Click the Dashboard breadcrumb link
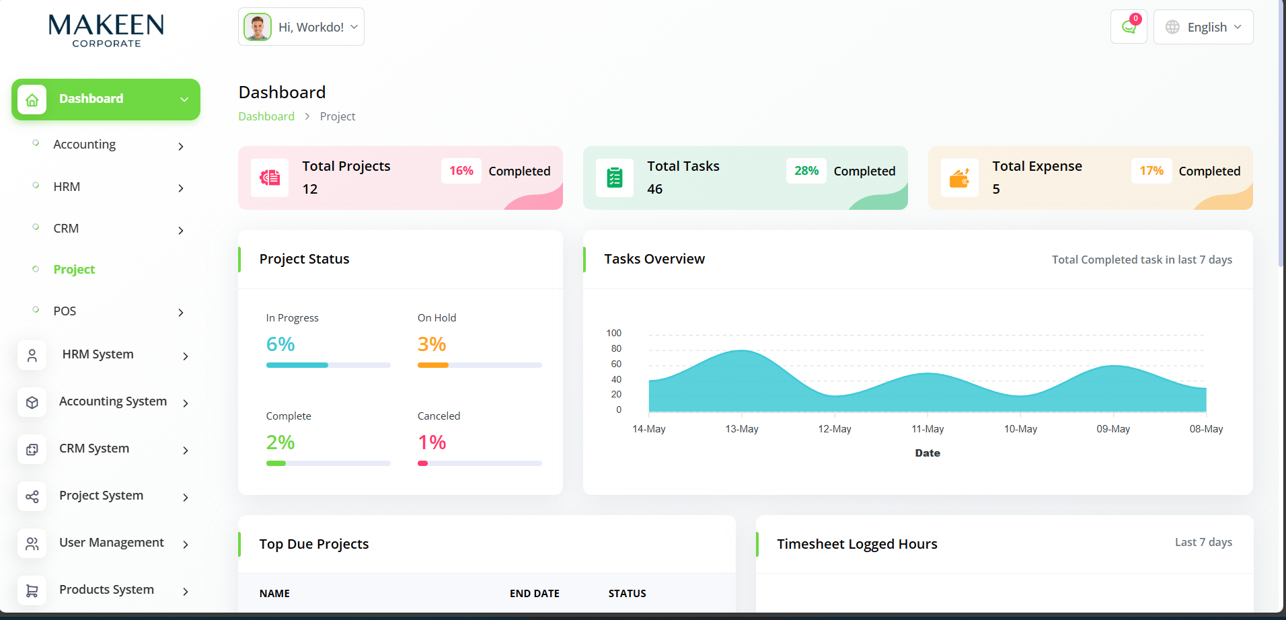The image size is (1286, 620). (x=266, y=116)
